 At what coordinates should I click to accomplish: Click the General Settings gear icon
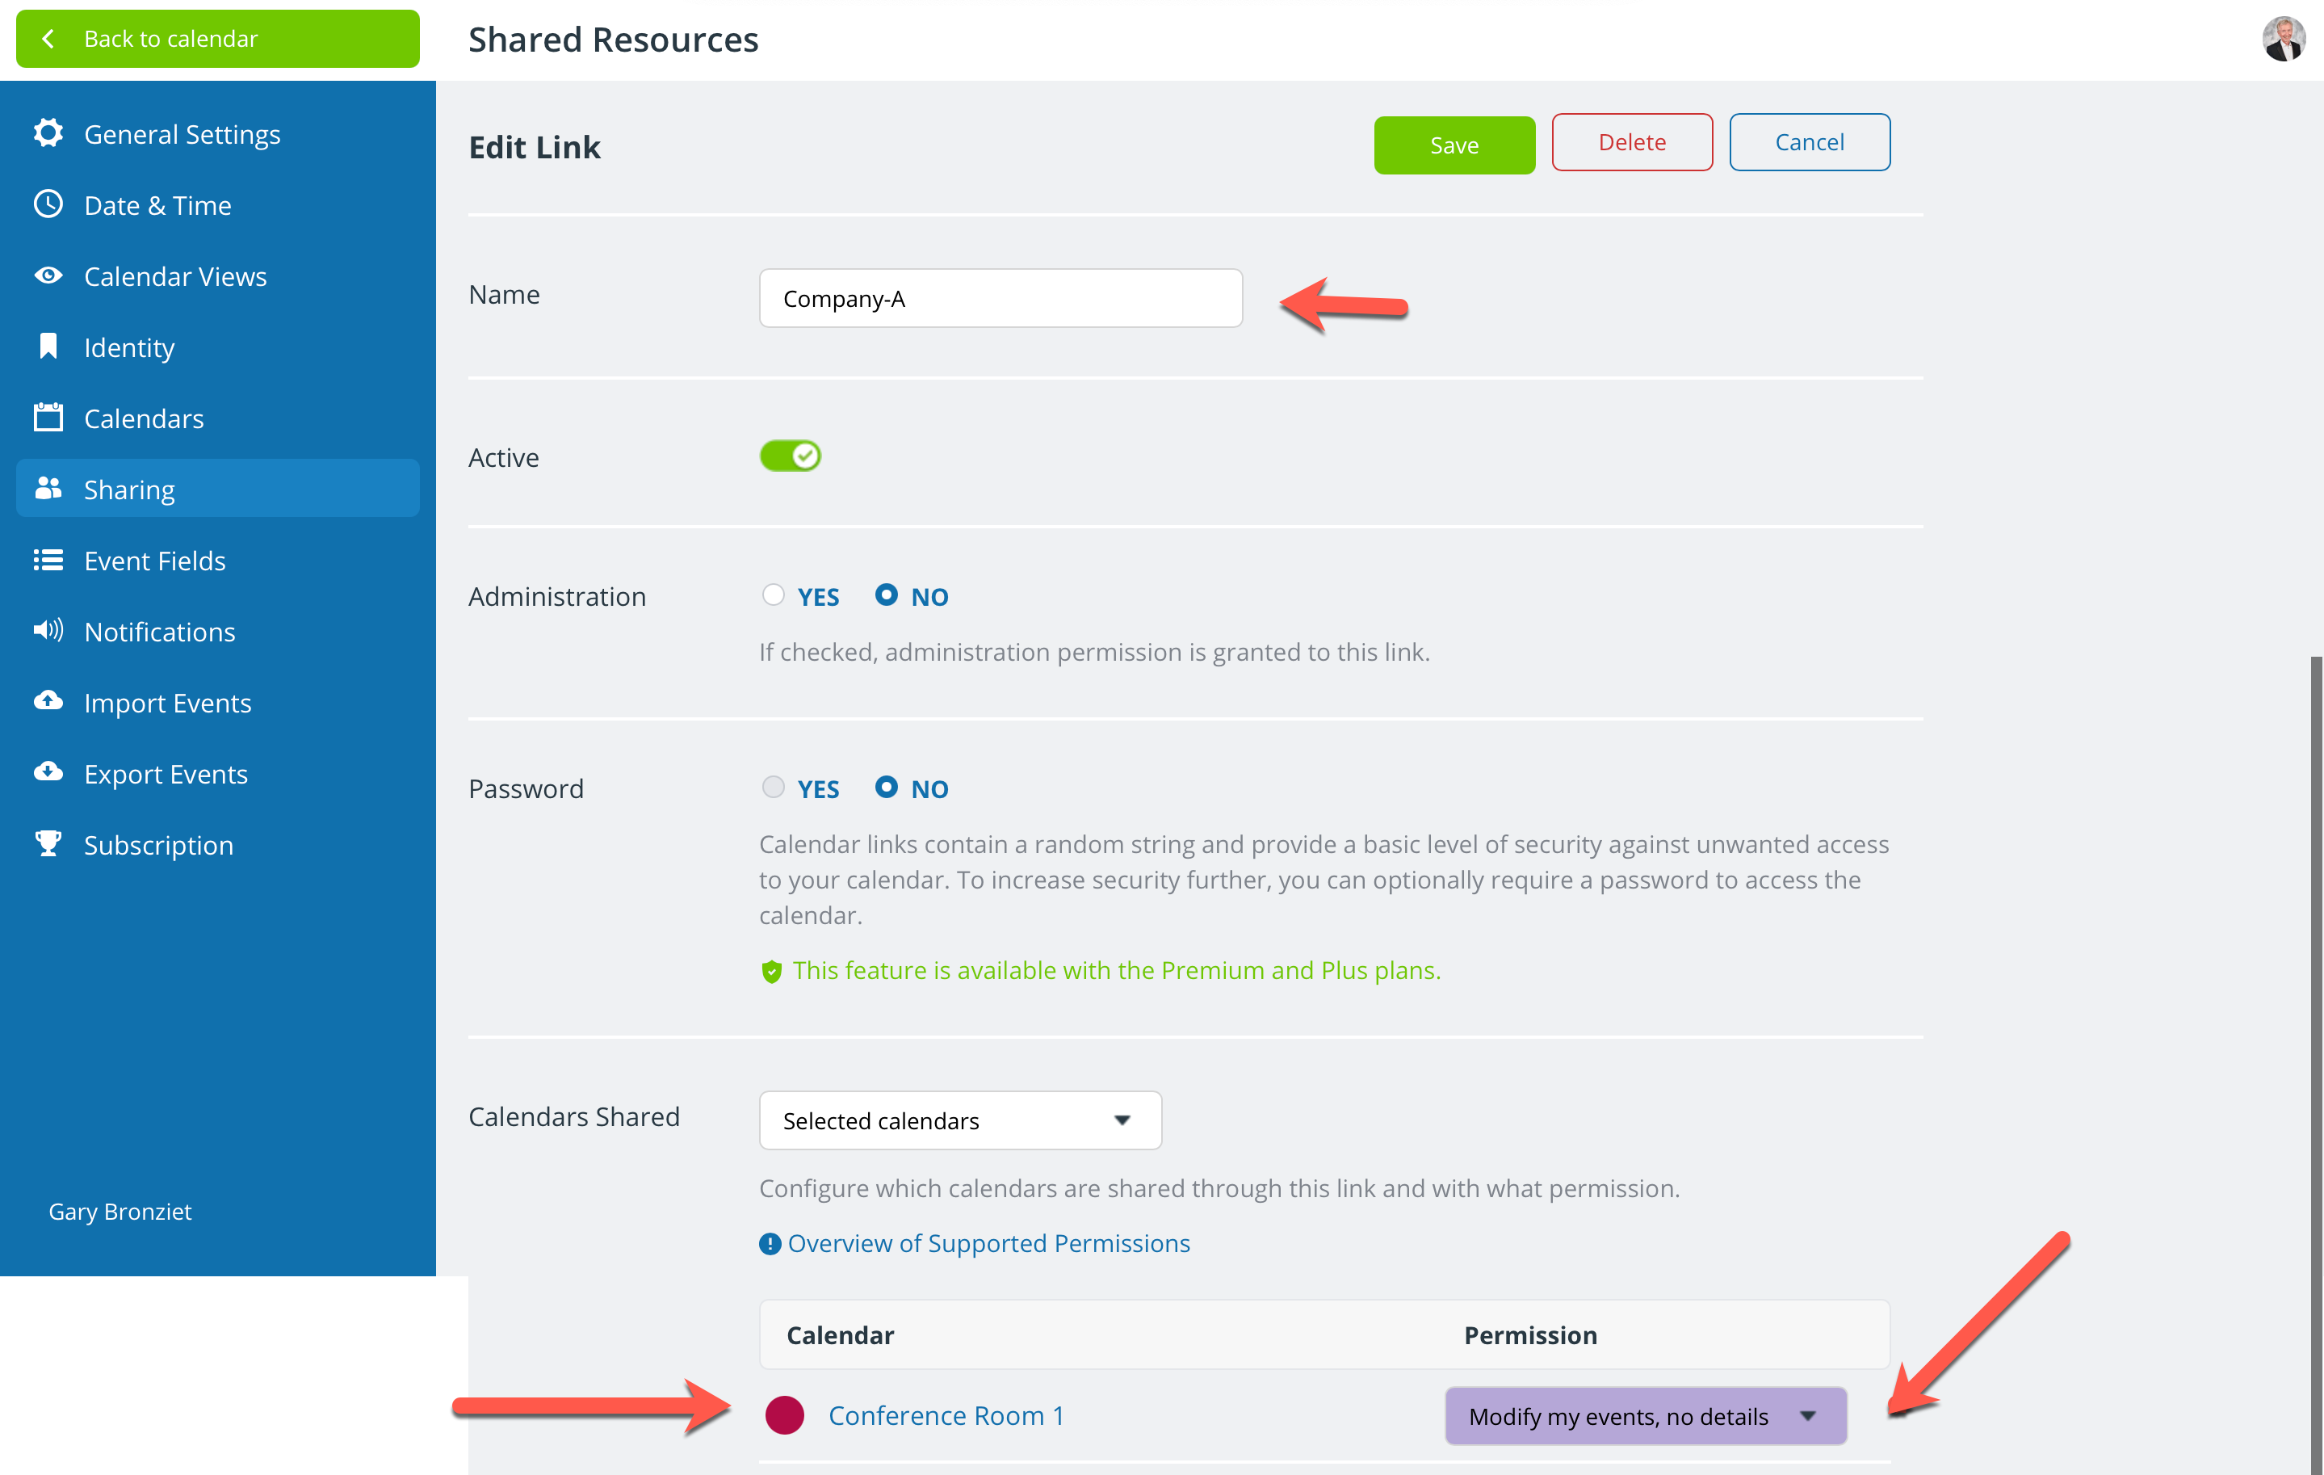pyautogui.click(x=48, y=133)
